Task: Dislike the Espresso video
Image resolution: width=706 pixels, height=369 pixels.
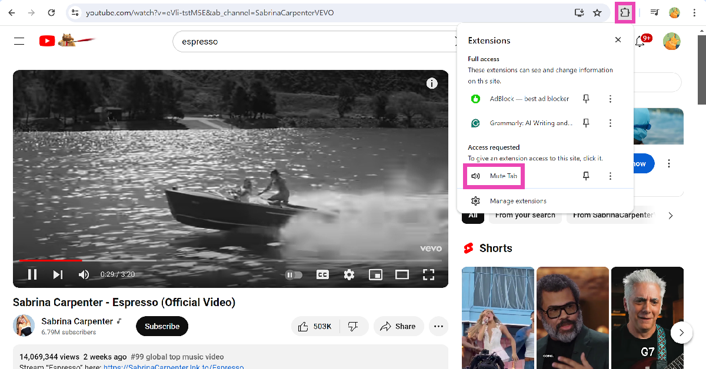Action: pyautogui.click(x=353, y=326)
